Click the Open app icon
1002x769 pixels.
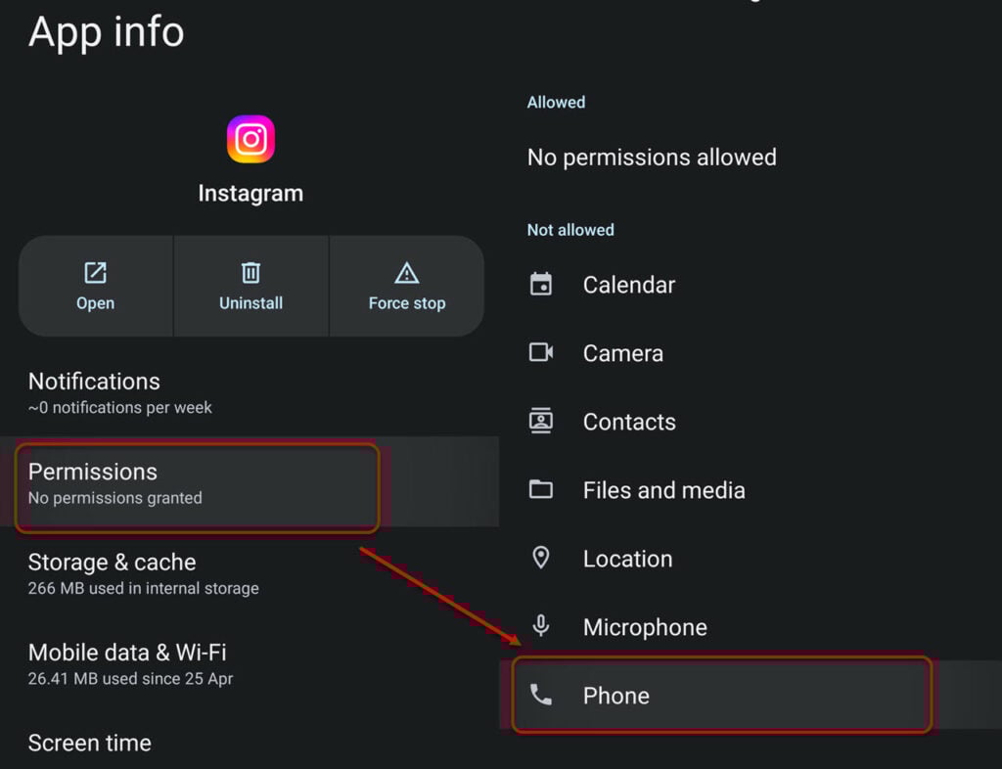[x=95, y=273]
